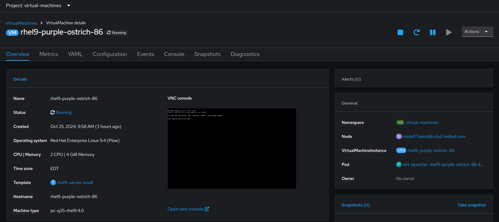
Task: Navigate to VirtualMachines breadcrumb link
Action: tap(21, 23)
